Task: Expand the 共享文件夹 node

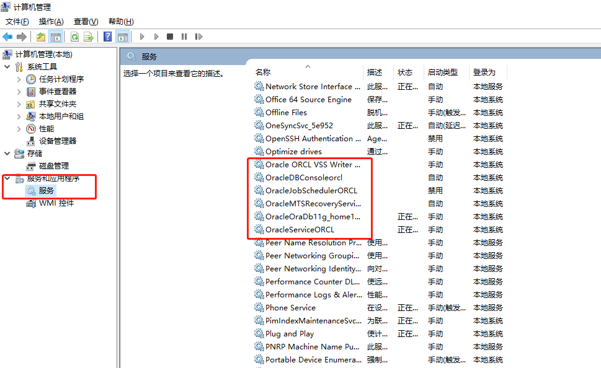Action: [19, 104]
